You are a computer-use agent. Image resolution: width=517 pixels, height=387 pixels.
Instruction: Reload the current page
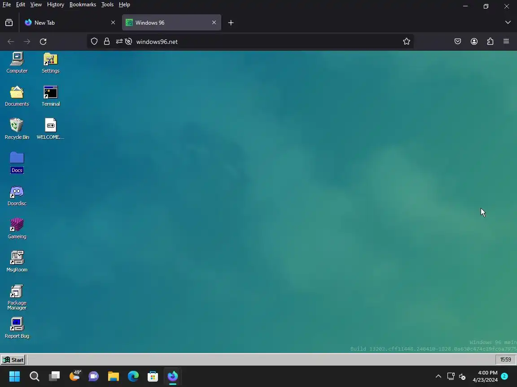coord(43,42)
